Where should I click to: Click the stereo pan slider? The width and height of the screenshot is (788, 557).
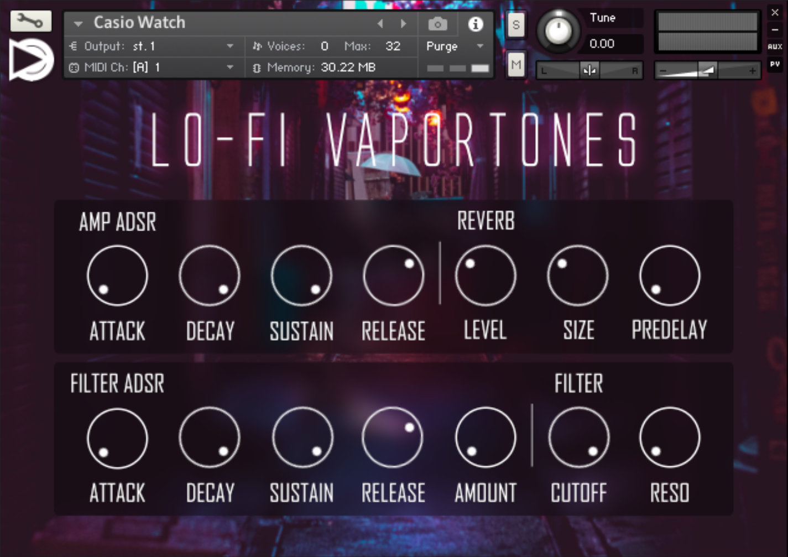coord(589,70)
